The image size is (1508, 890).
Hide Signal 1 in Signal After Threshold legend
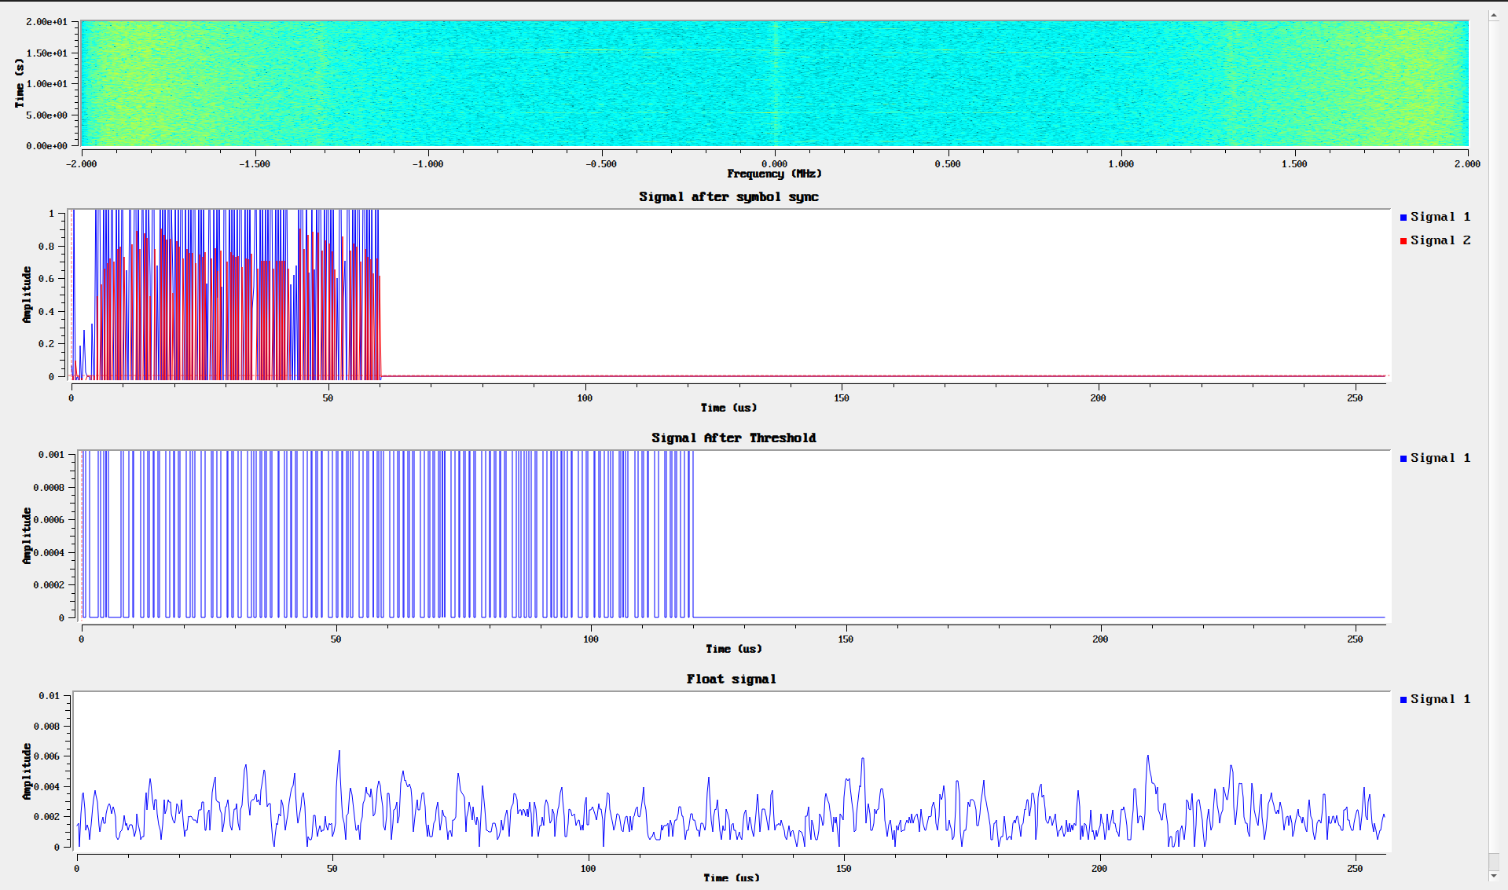1440,458
